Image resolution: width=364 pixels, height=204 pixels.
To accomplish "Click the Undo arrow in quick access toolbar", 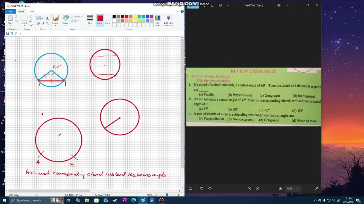I will pyautogui.click(x=12, y=33).
